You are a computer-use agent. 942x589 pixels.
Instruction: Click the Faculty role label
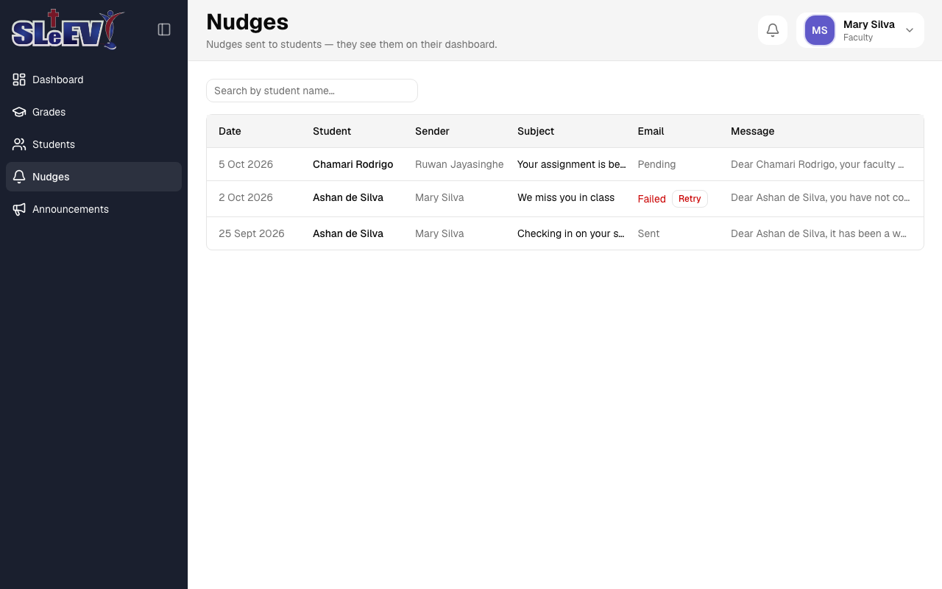[x=858, y=38]
